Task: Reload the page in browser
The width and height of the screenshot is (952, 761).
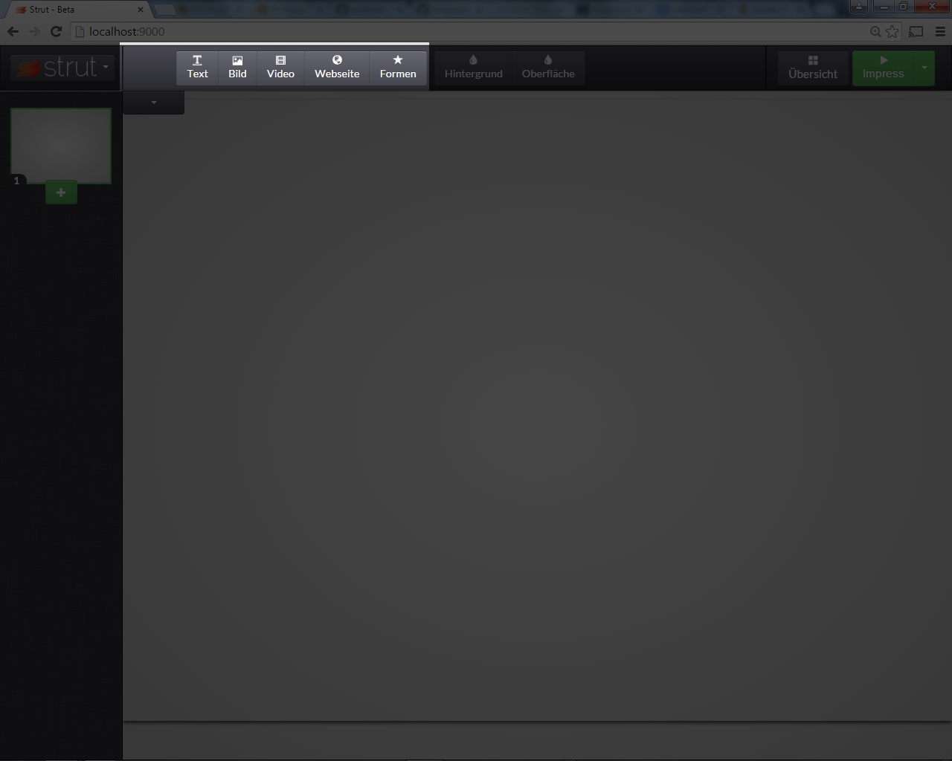Action: (x=56, y=31)
